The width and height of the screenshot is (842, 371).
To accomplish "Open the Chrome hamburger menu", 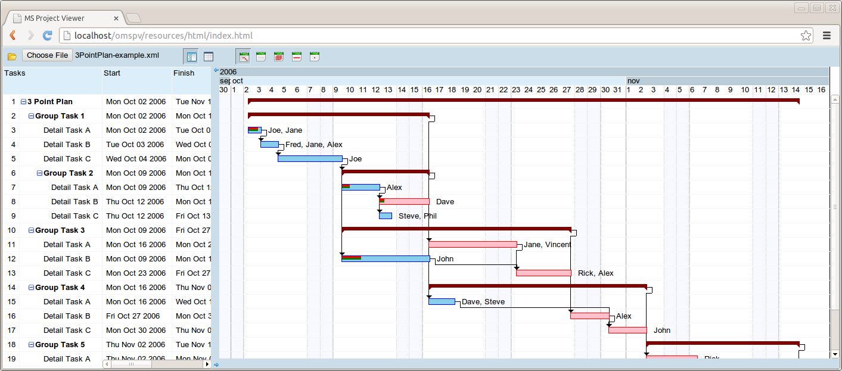I will pos(827,36).
